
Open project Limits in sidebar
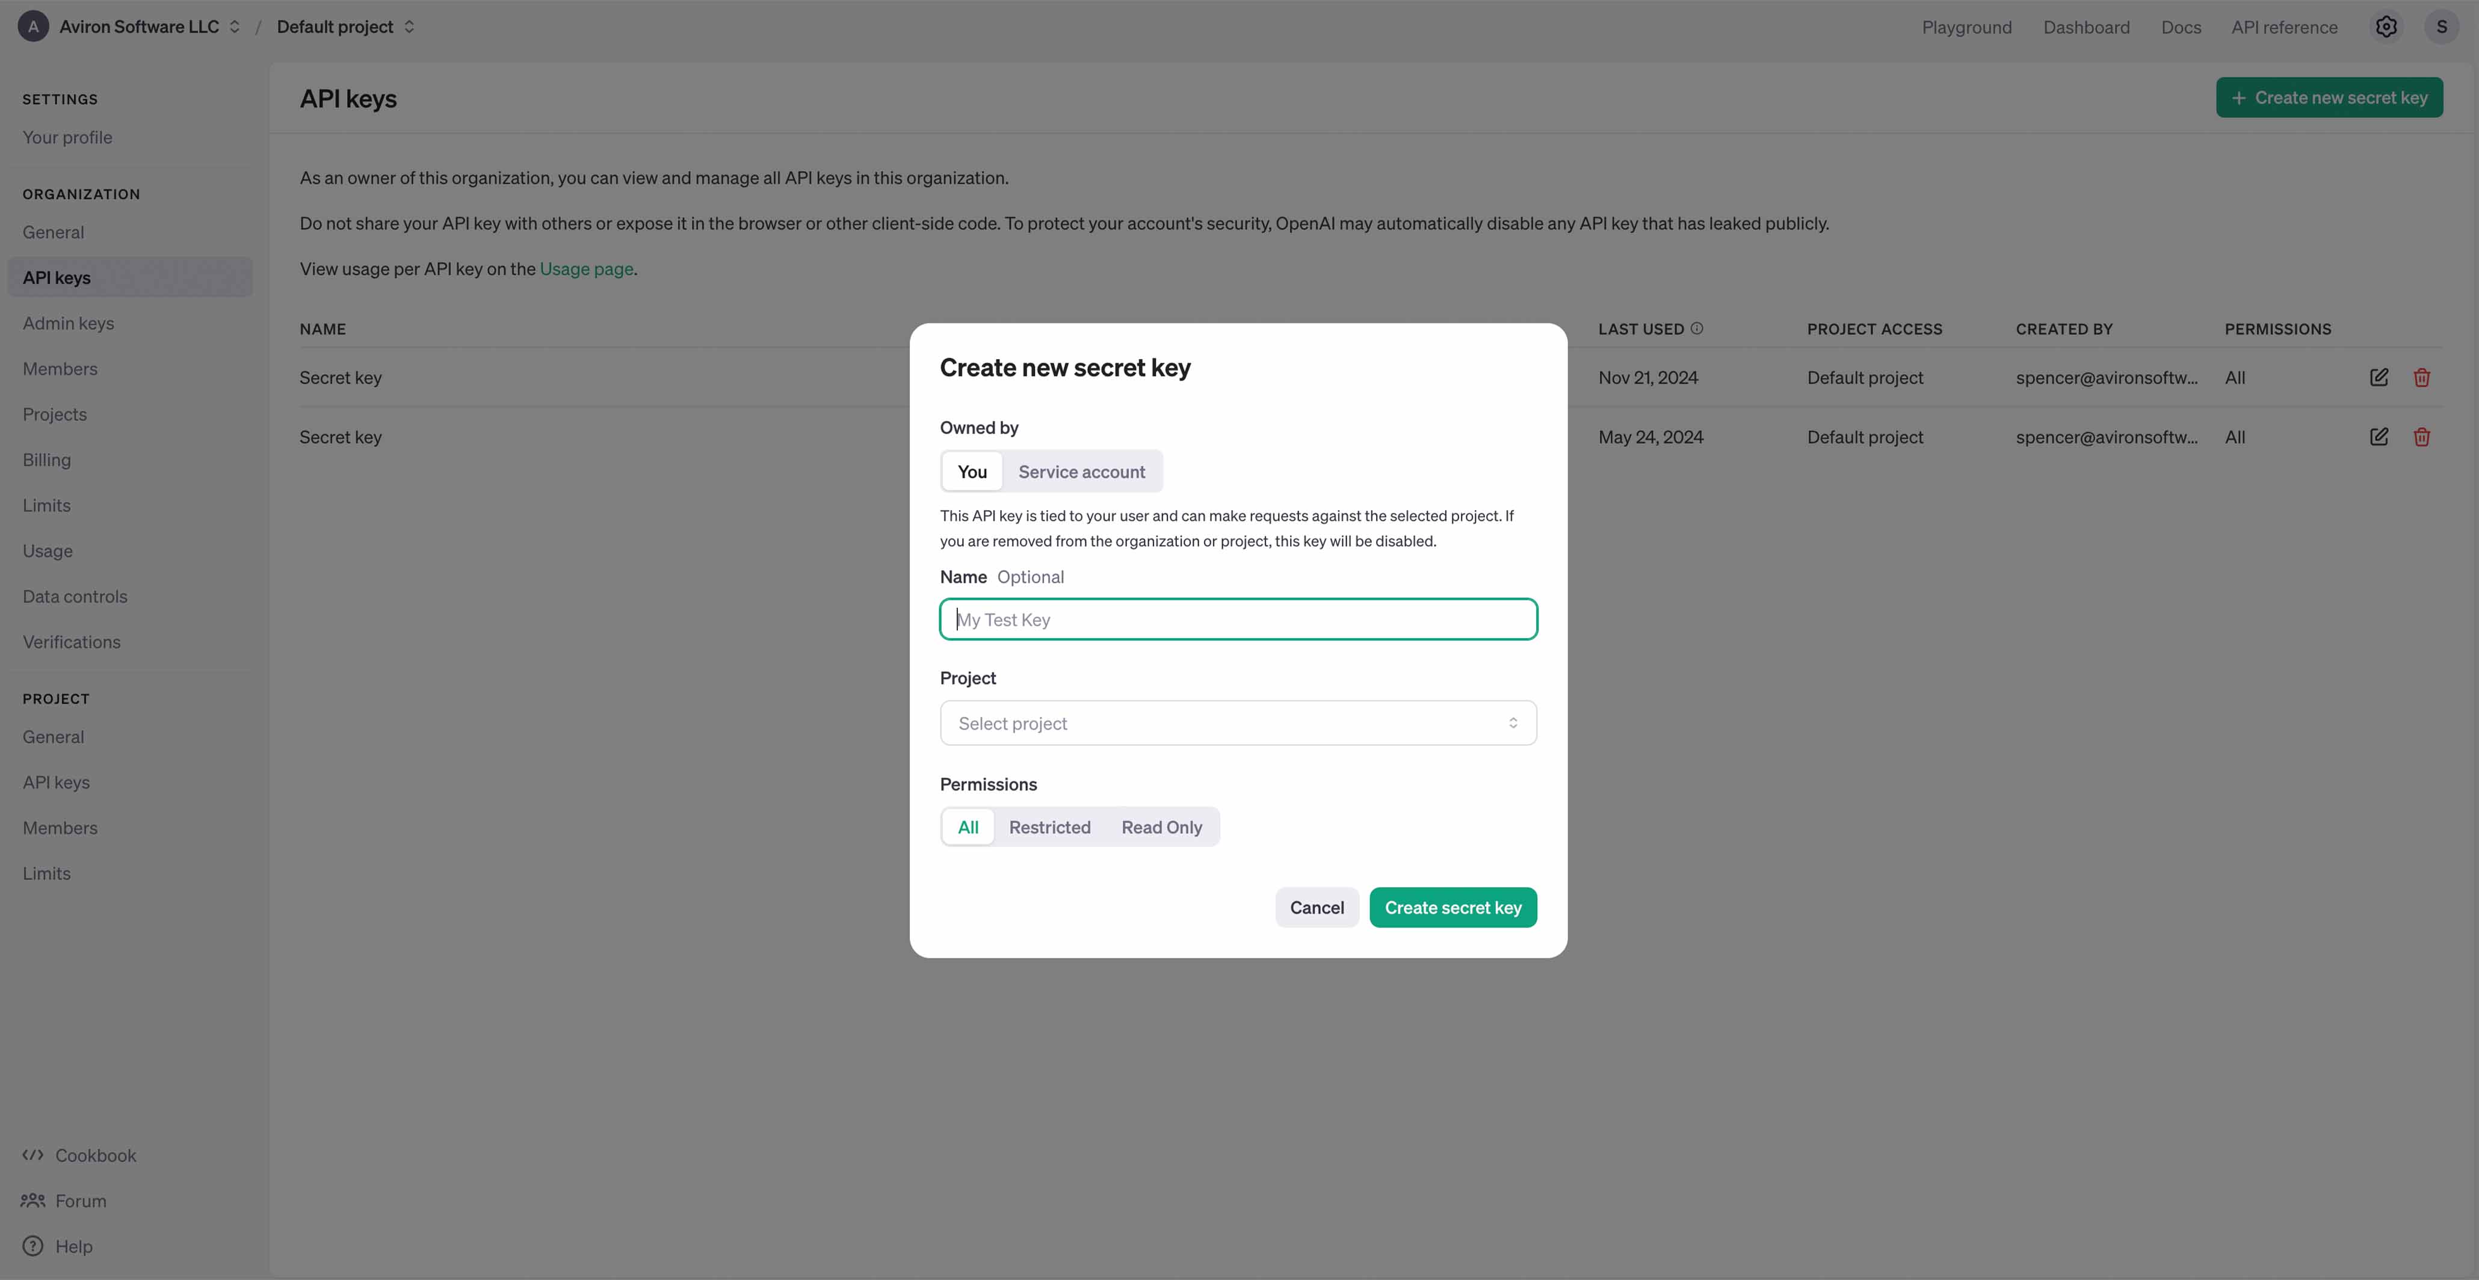click(46, 873)
